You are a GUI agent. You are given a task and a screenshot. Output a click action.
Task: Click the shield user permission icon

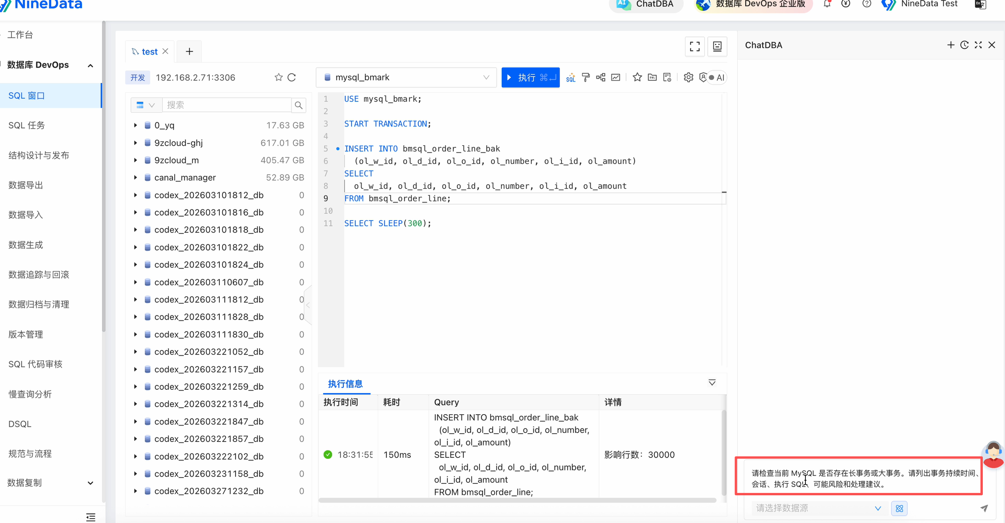point(703,78)
